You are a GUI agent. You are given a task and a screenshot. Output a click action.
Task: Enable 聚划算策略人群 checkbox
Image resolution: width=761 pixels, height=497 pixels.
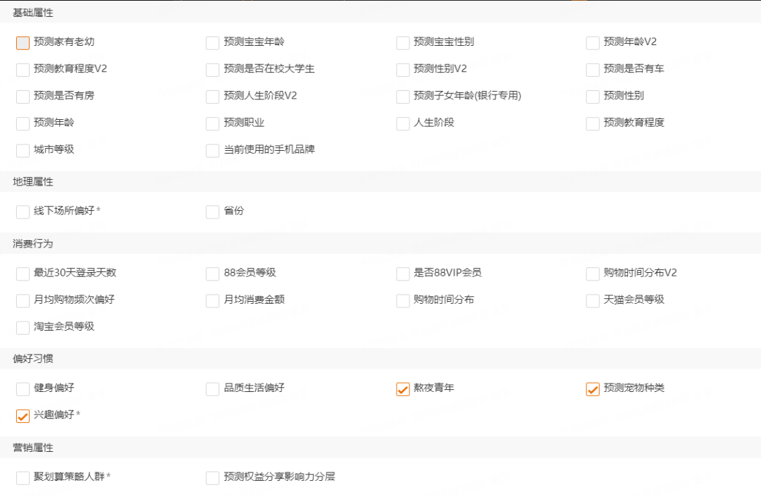coord(22,477)
